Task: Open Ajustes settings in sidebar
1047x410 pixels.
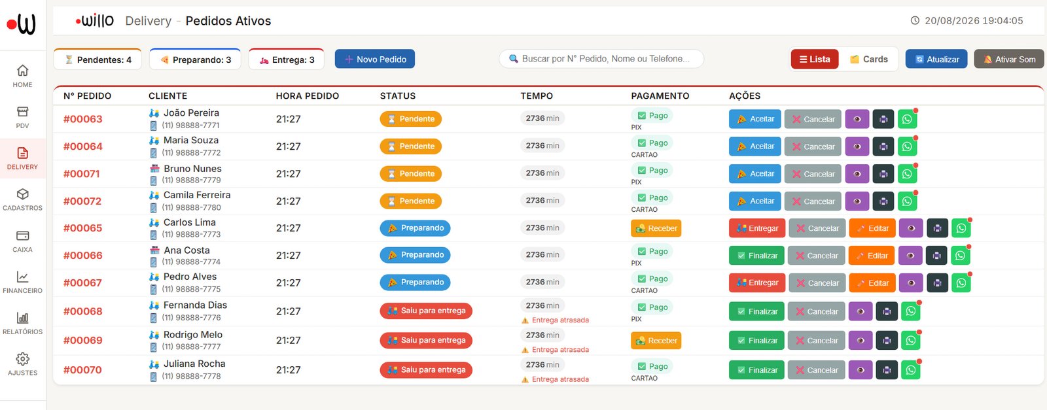Action: 22,364
